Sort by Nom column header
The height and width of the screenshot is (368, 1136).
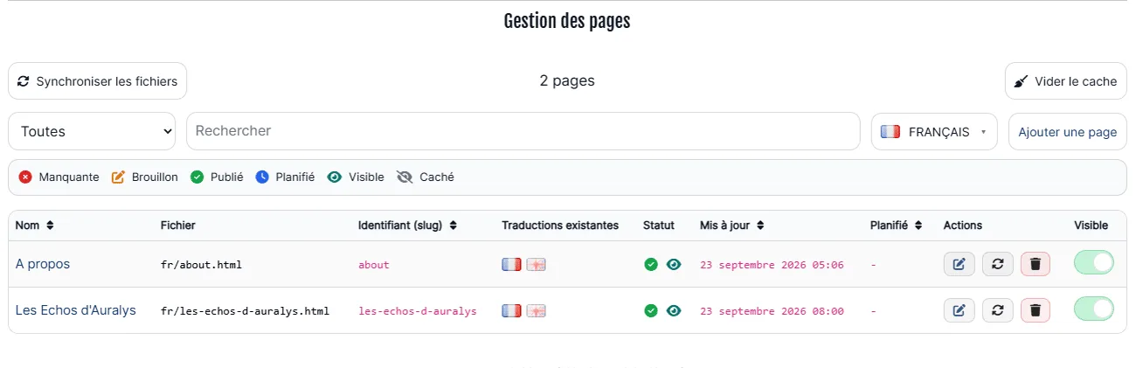pyautogui.click(x=35, y=226)
